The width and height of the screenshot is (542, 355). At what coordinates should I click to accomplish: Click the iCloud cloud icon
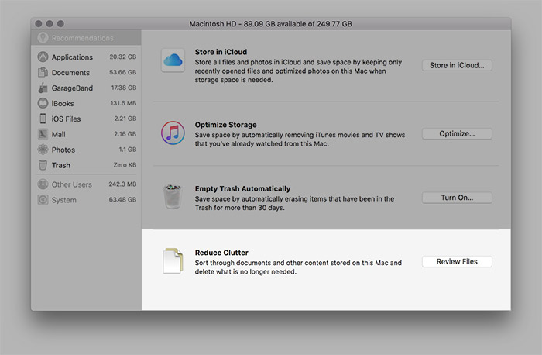point(173,60)
